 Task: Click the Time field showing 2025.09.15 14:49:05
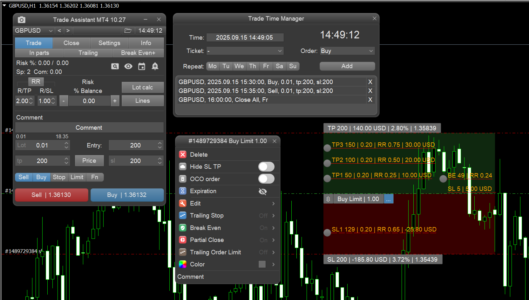coord(245,37)
